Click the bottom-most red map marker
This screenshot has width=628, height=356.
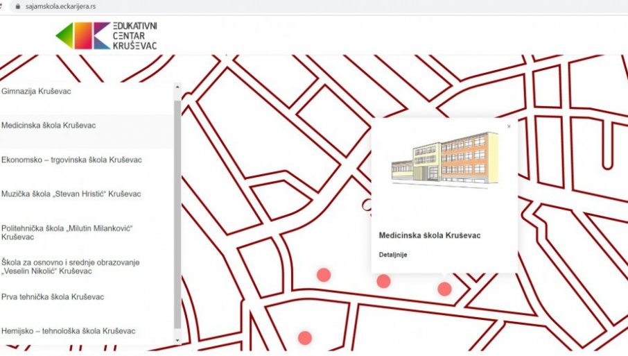click(x=305, y=338)
